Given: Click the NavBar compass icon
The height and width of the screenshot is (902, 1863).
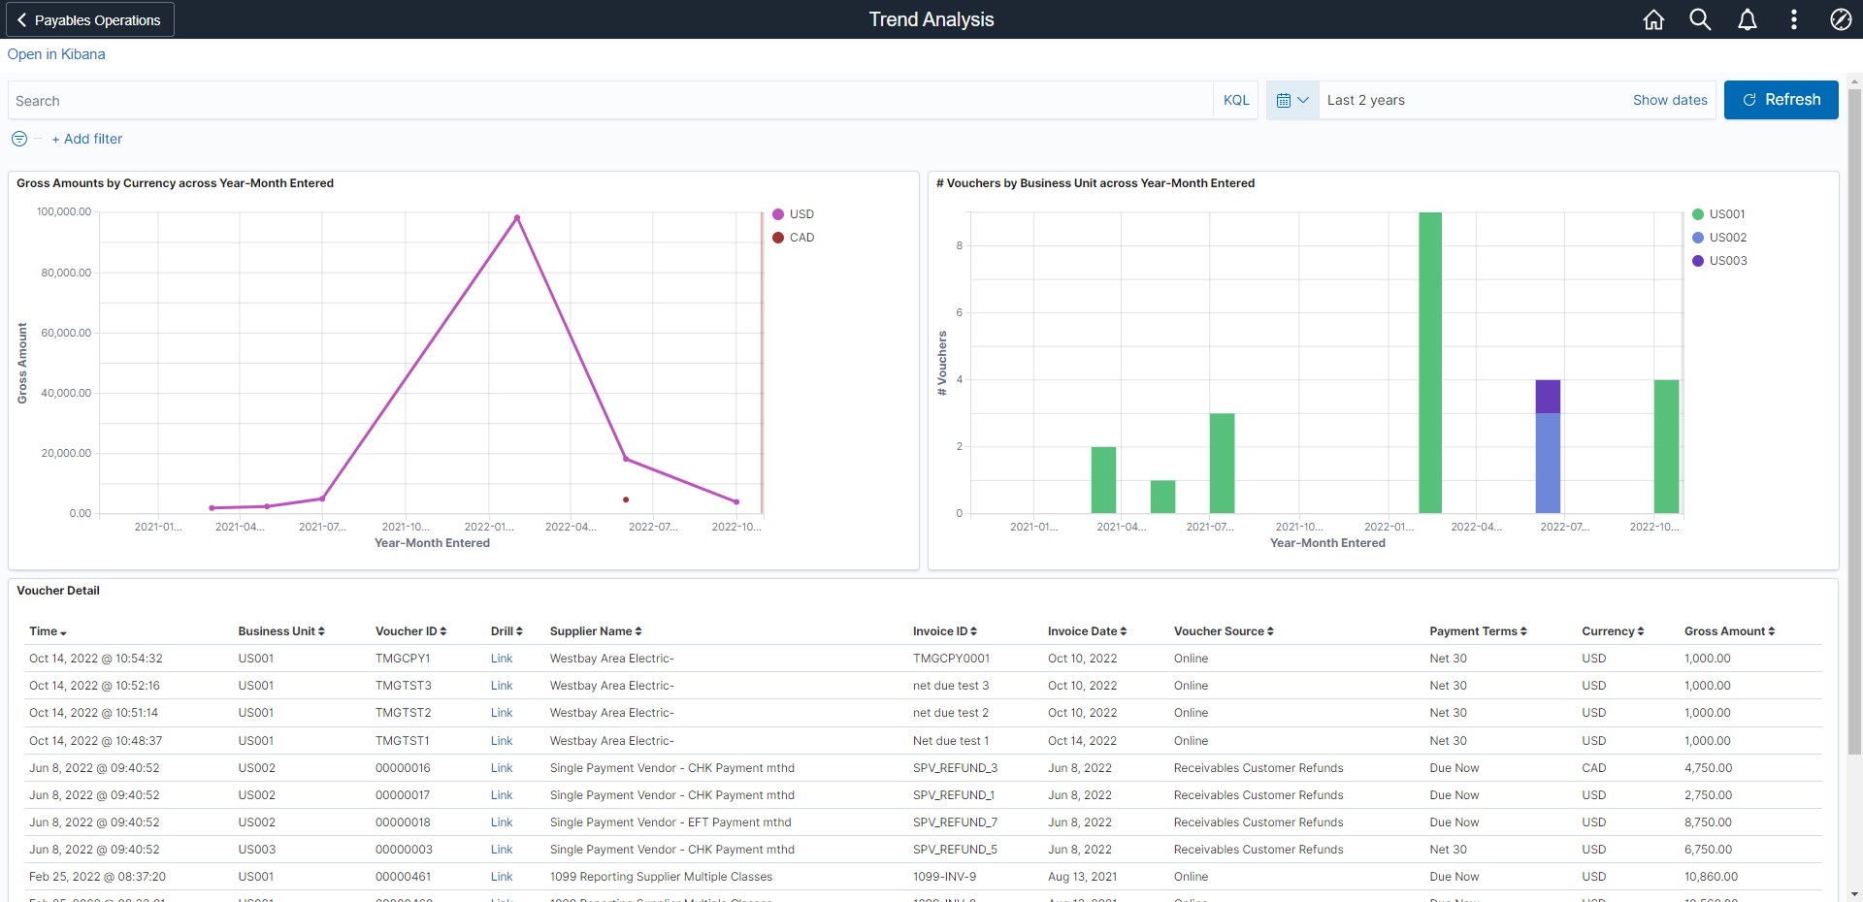Looking at the screenshot, I should (1840, 19).
